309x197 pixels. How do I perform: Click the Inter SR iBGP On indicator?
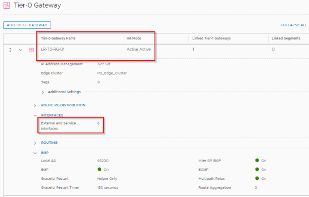(x=257, y=161)
